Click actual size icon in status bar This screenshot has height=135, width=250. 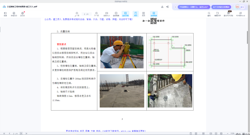(211, 134)
